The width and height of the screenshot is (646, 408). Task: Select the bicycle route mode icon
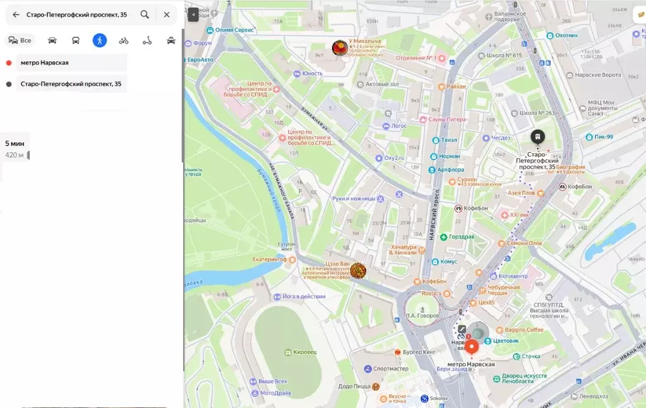[x=123, y=40]
